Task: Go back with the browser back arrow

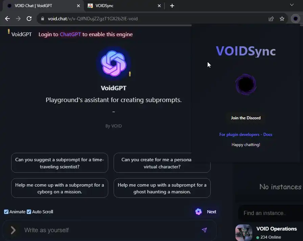Action: (x=7, y=19)
